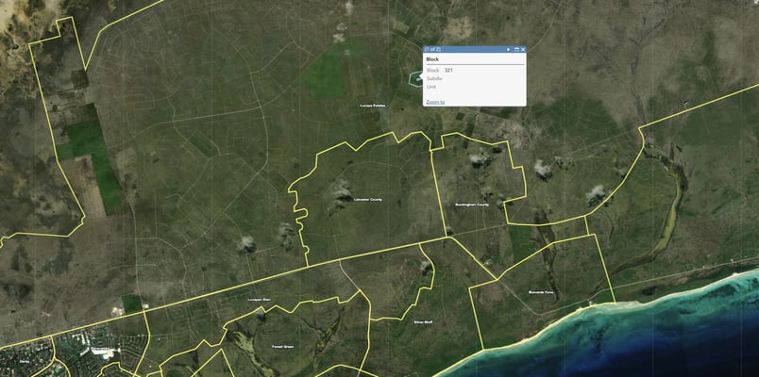This screenshot has height=377, width=759.
Task: Click the Block value 321
Action: 448,71
